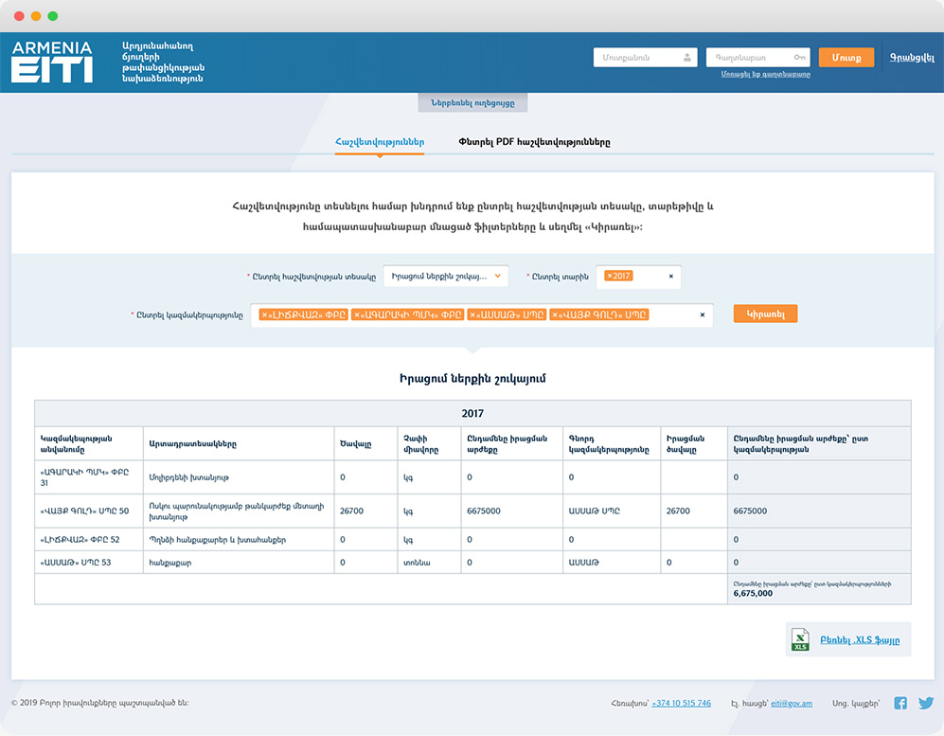Remove the 2017 year tag

pos(609,276)
